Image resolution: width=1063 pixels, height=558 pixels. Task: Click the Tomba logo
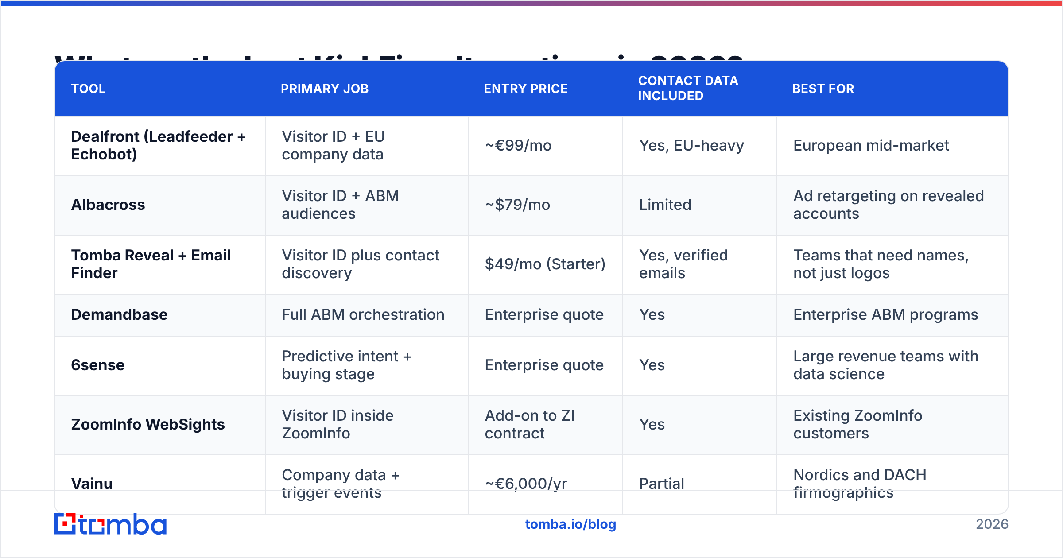pyautogui.click(x=110, y=524)
